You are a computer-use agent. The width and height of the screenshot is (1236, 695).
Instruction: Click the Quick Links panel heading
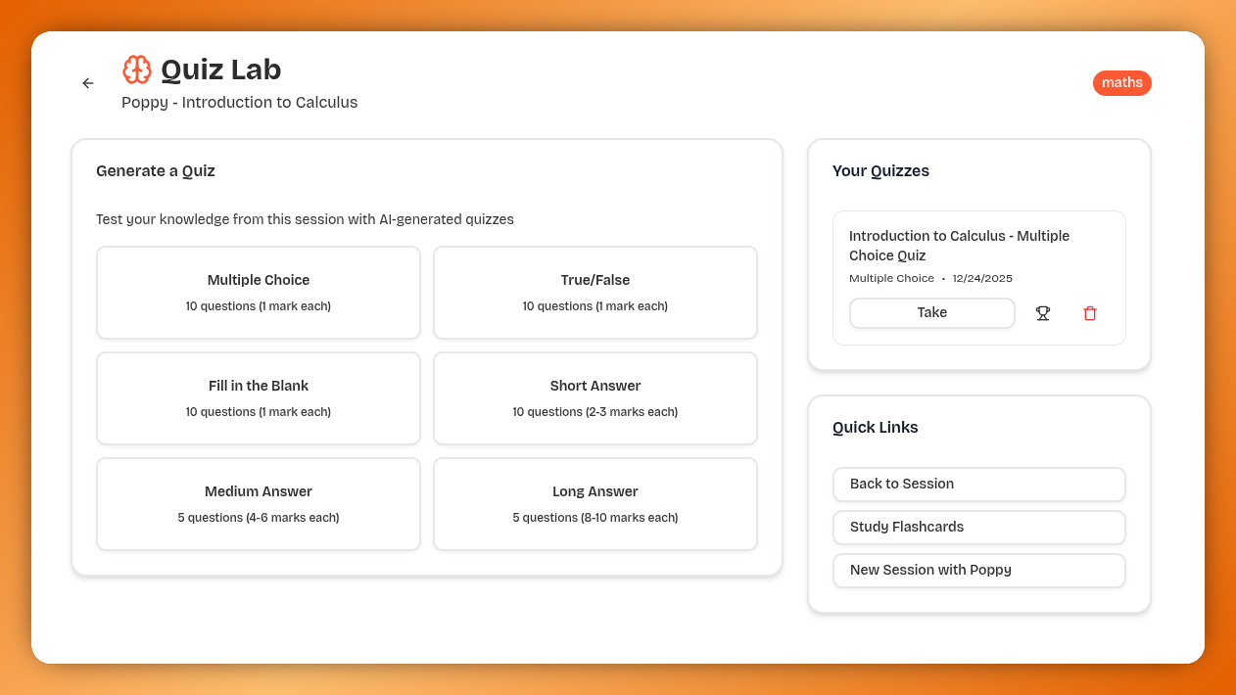tap(875, 427)
